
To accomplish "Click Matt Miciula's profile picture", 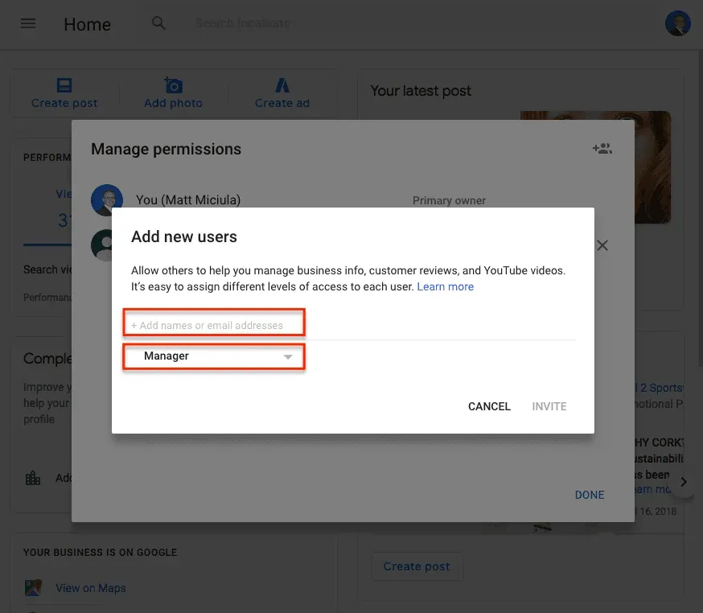I will [107, 200].
